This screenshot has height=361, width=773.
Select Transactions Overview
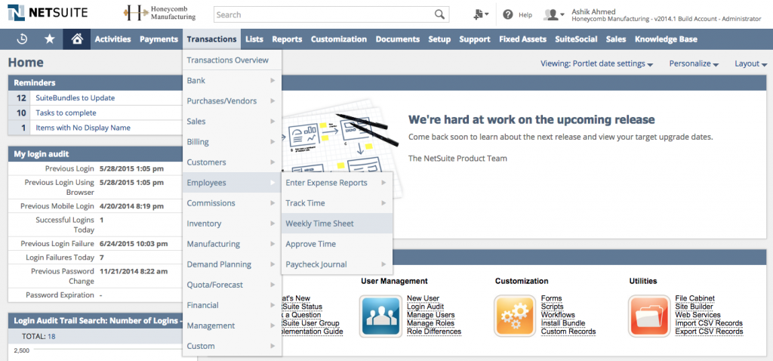[233, 60]
